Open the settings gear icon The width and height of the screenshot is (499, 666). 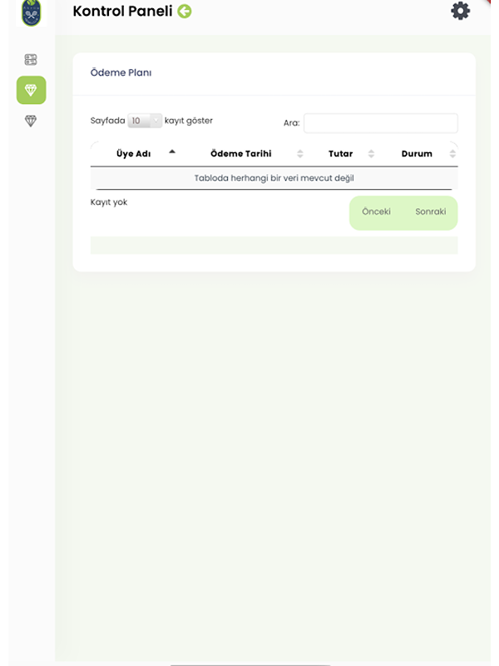click(461, 11)
